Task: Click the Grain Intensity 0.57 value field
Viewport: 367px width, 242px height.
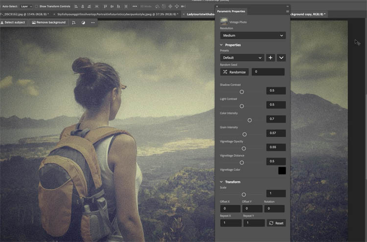Action: click(x=276, y=133)
